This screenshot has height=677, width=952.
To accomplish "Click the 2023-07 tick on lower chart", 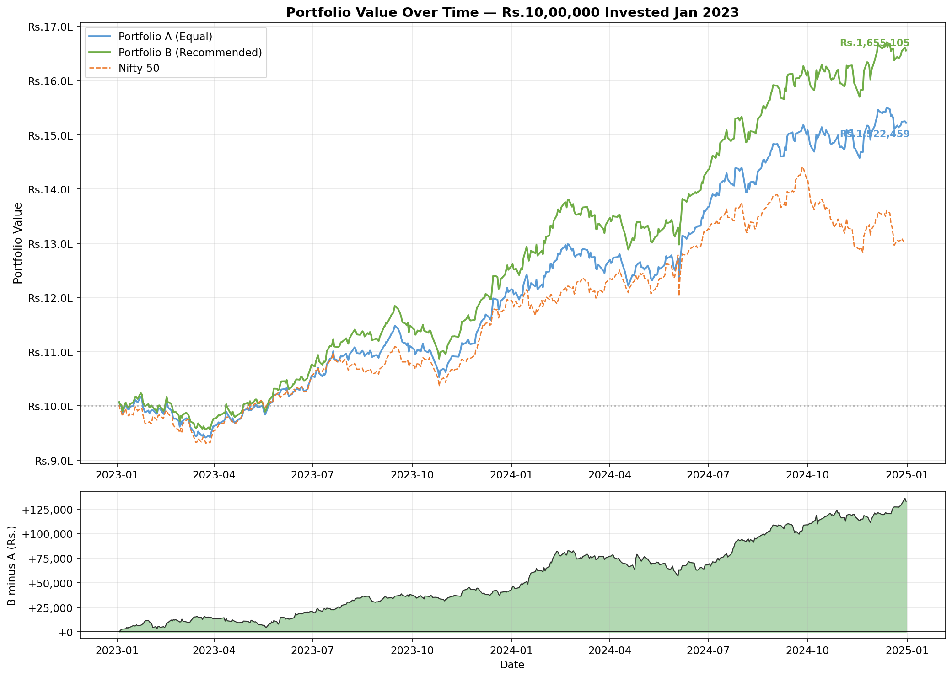I will (312, 650).
